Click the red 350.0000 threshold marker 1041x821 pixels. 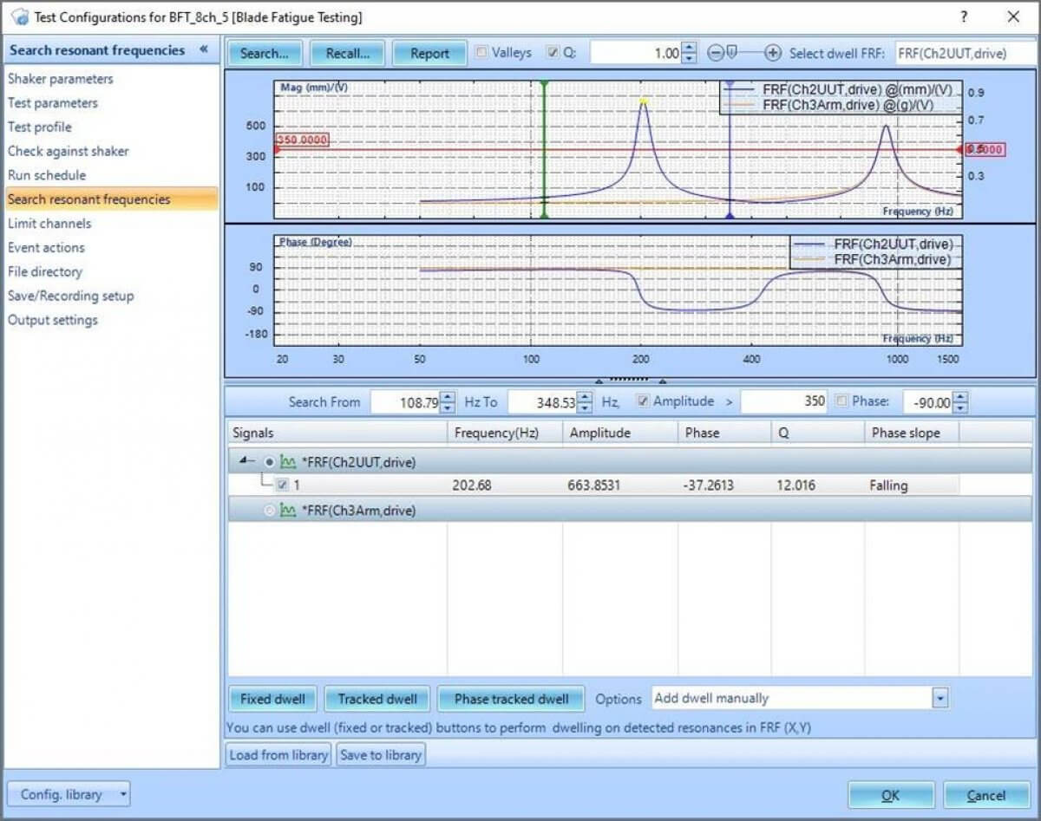click(303, 140)
